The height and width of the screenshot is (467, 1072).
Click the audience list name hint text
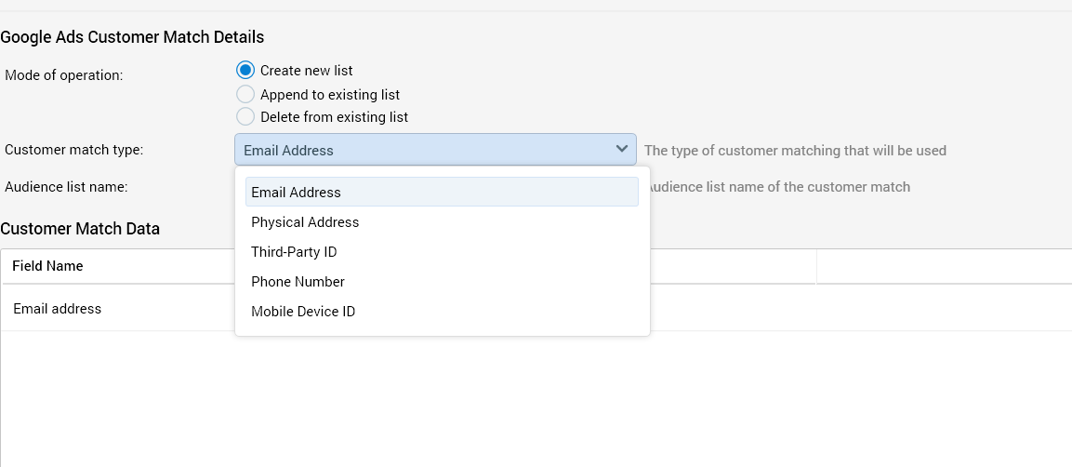point(779,187)
